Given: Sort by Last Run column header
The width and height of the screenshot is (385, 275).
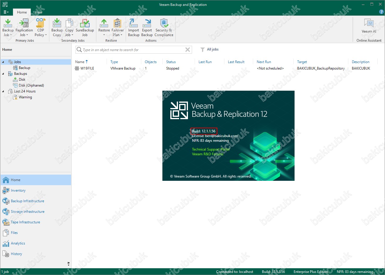Looking at the screenshot, I should tap(205, 62).
